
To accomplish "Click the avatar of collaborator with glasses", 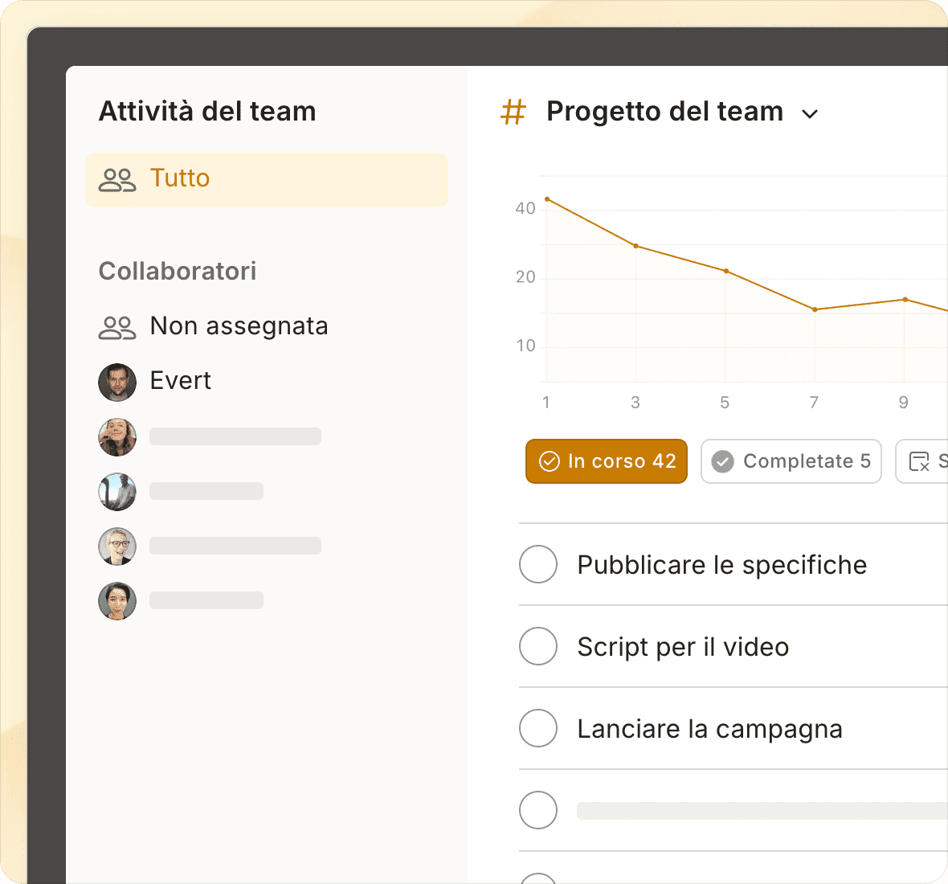I will tap(117, 546).
